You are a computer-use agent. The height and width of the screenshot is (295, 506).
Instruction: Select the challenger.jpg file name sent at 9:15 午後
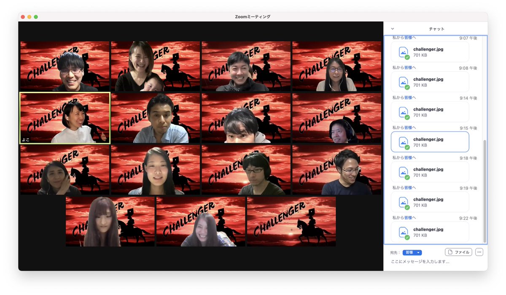428,139
